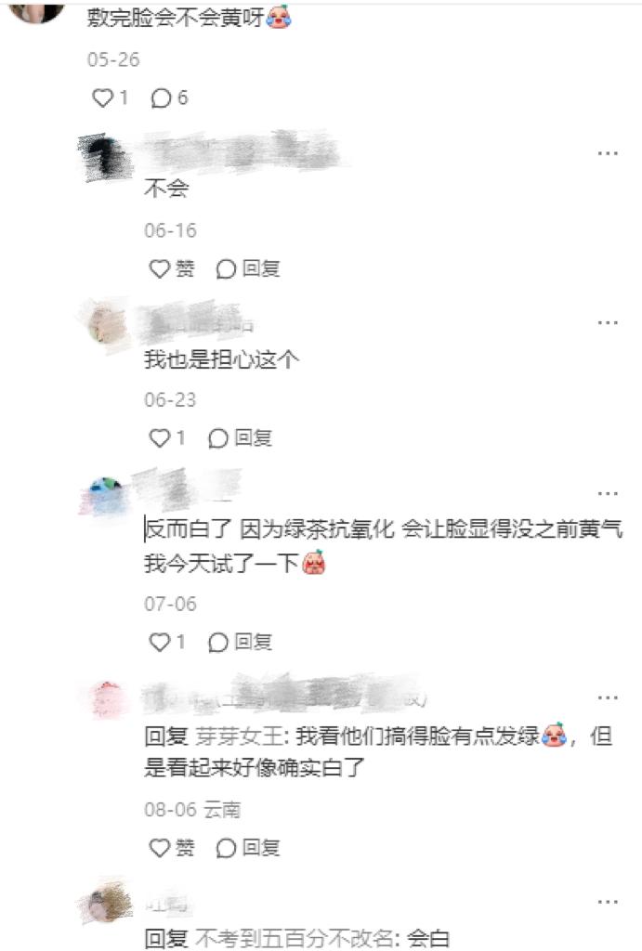Like the top comment dated 05-26
Image resolution: width=642 pixels, height=951 pixels.
click(x=110, y=98)
